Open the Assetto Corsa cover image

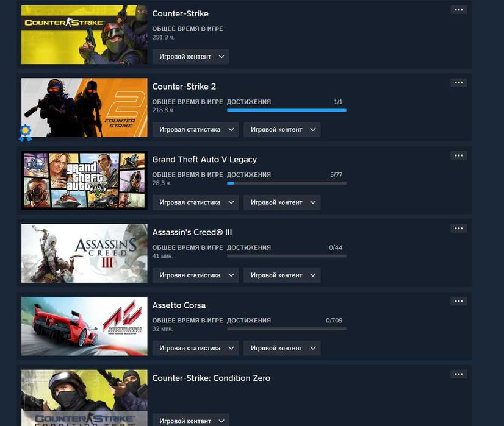click(84, 326)
